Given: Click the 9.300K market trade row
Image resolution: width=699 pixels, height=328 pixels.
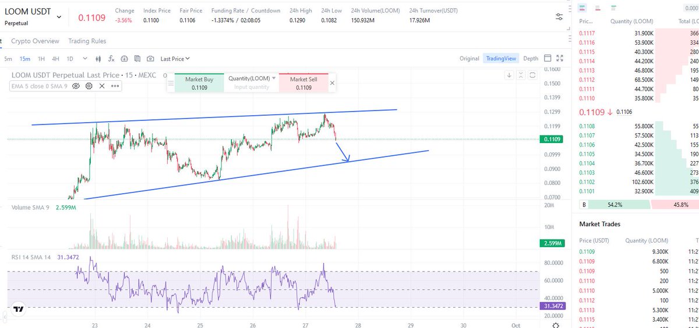Looking at the screenshot, I should pos(639,251).
